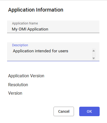
Task: Click the Description scrollbar track
Action: point(94,54)
